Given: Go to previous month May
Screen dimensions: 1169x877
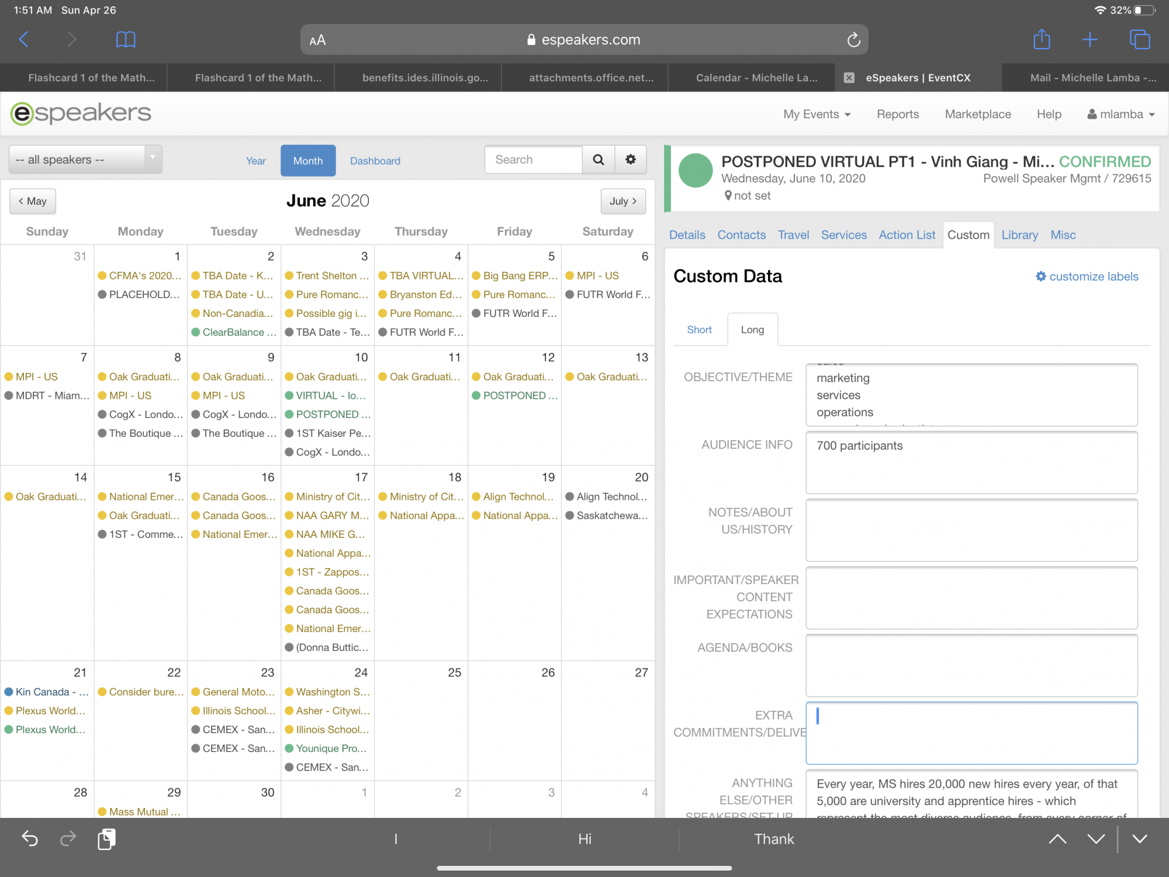Looking at the screenshot, I should (x=33, y=201).
